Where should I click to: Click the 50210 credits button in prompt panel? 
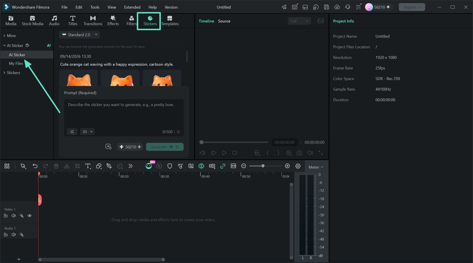tap(130, 147)
